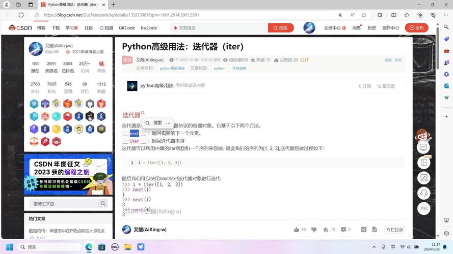Viewport: 453px width, 254px height.
Task: Click the 搜索 popup button on selected text
Action: 154,123
